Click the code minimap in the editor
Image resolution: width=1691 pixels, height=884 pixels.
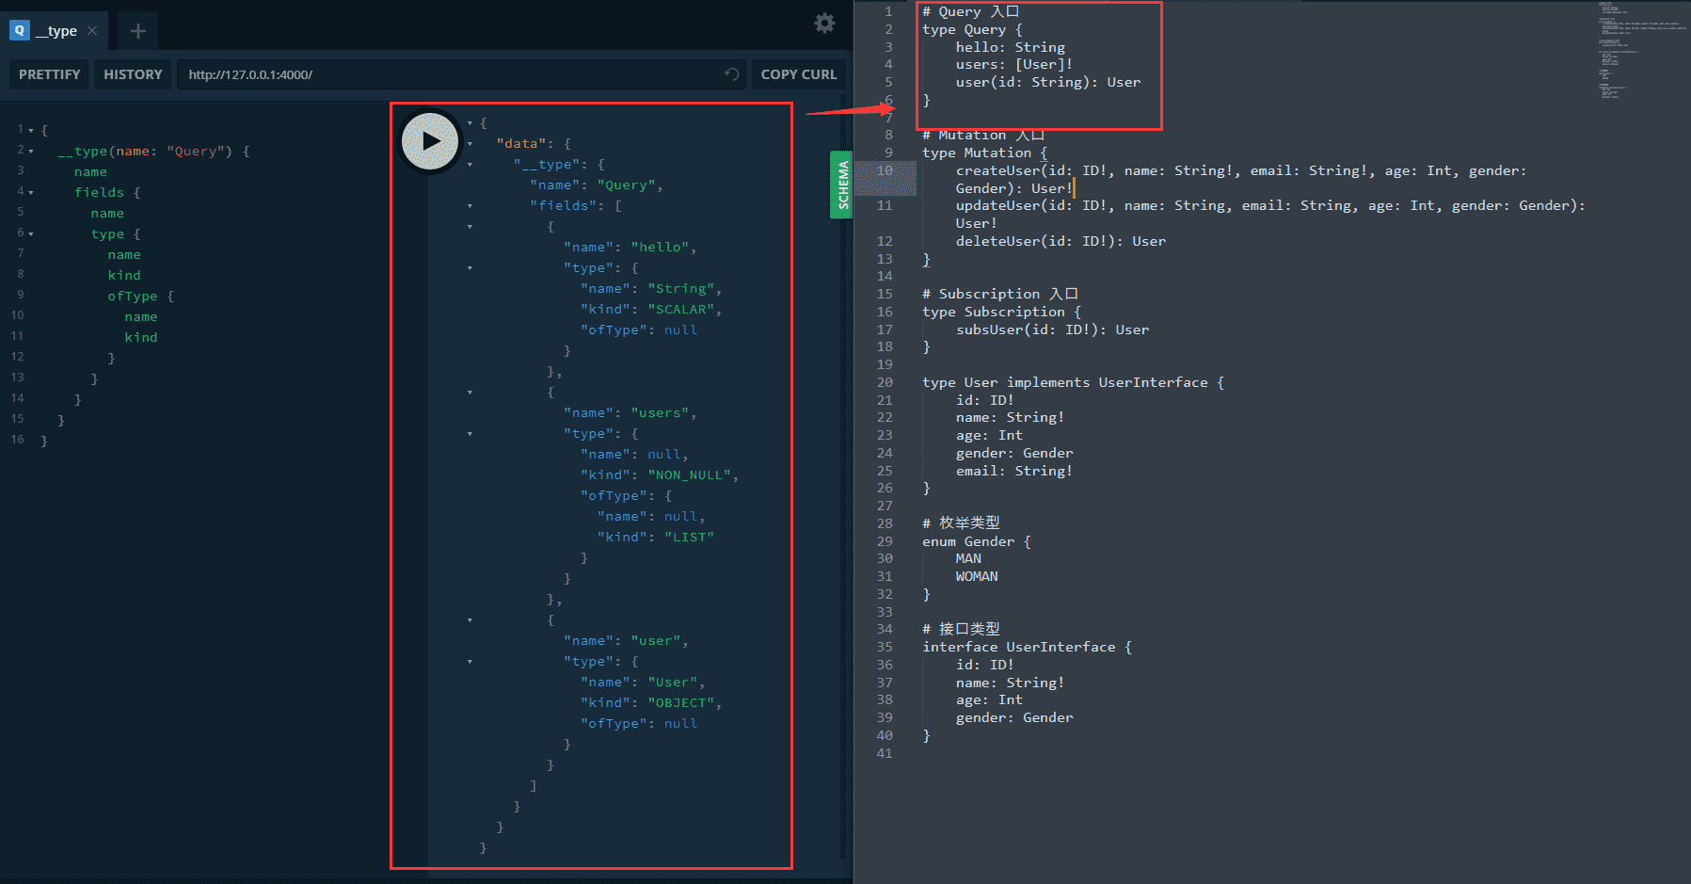(x=1641, y=49)
